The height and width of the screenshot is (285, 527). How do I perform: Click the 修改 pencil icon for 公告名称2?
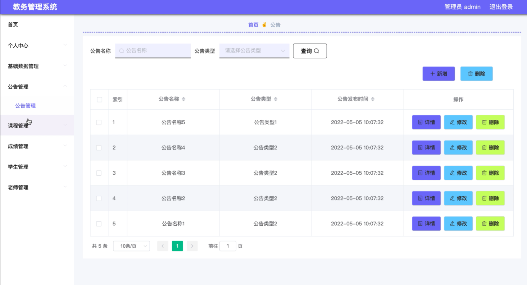(x=453, y=198)
